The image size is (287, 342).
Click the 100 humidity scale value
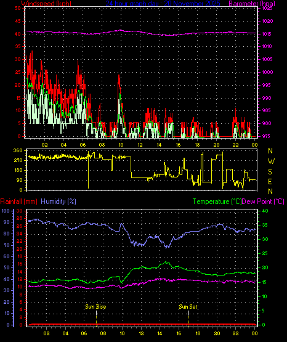tap(6, 211)
